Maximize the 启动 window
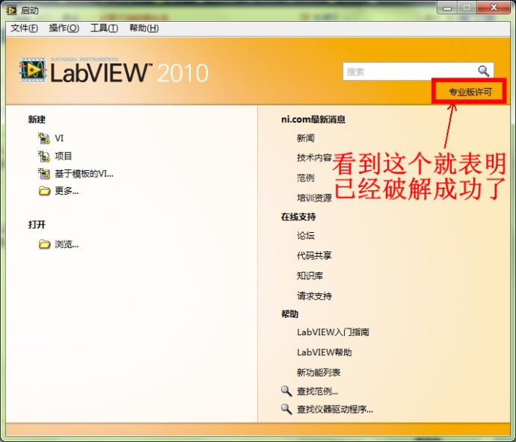Image resolution: width=516 pixels, height=442 pixels. [x=467, y=7]
